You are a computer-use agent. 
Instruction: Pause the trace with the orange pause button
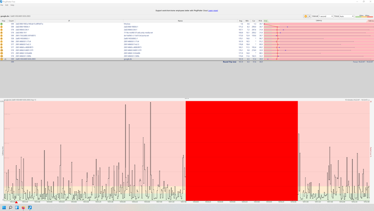click(305, 16)
